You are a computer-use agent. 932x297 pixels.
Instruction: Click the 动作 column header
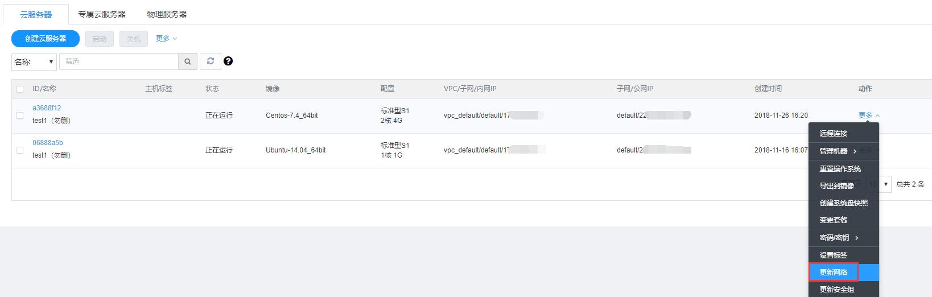click(x=865, y=89)
